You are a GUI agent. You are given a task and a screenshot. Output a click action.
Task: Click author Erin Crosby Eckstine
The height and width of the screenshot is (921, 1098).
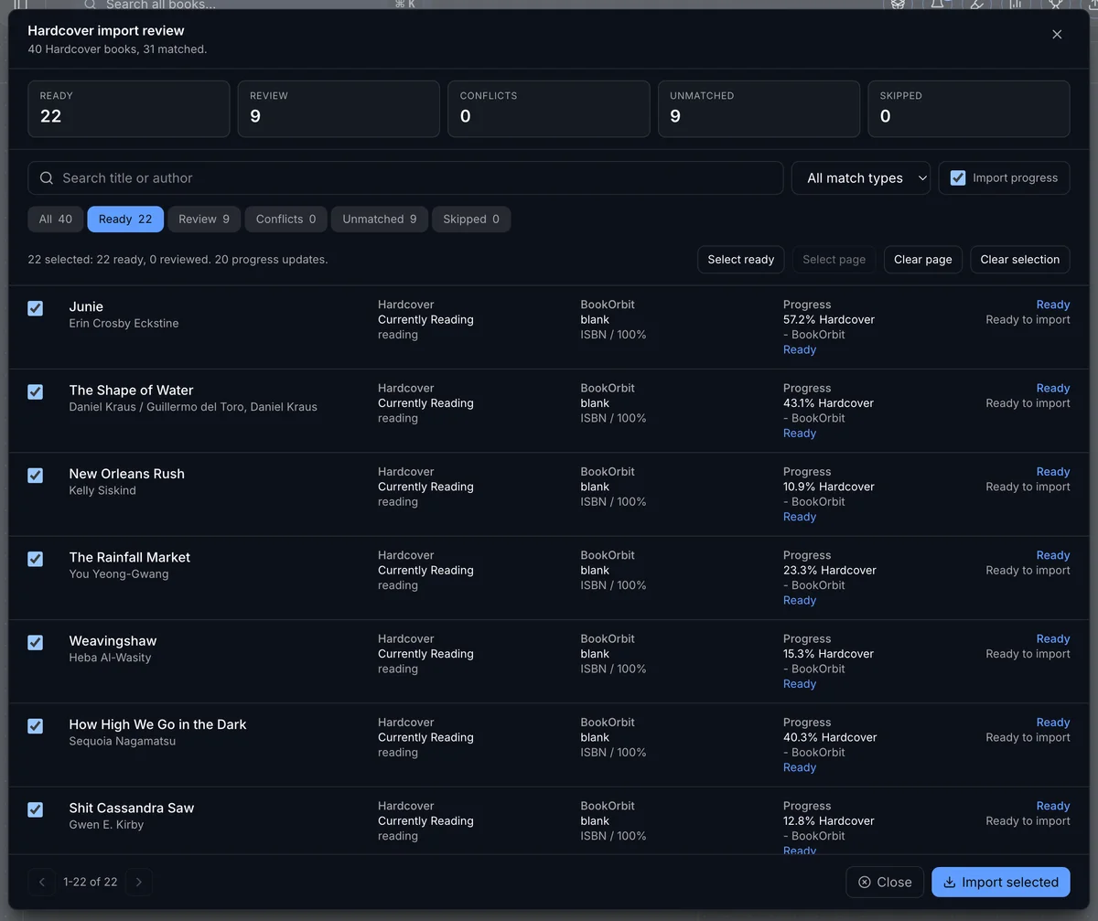tap(124, 324)
